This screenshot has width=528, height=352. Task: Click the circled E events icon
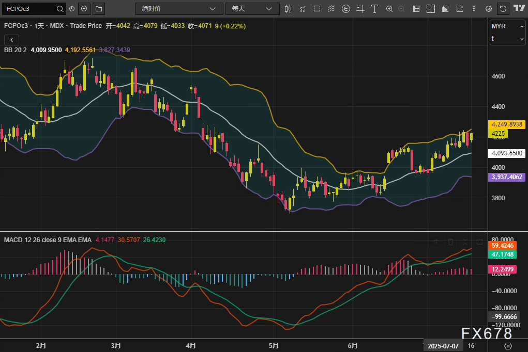point(345,9)
